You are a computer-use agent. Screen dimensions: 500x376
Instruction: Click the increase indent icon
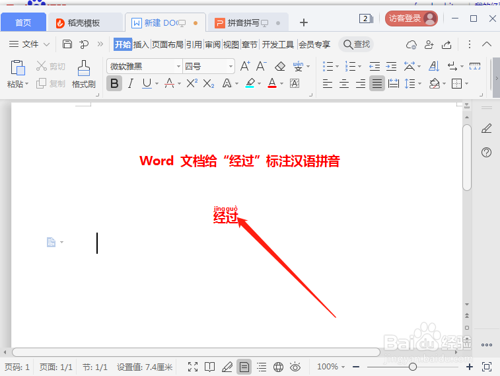pos(391,66)
